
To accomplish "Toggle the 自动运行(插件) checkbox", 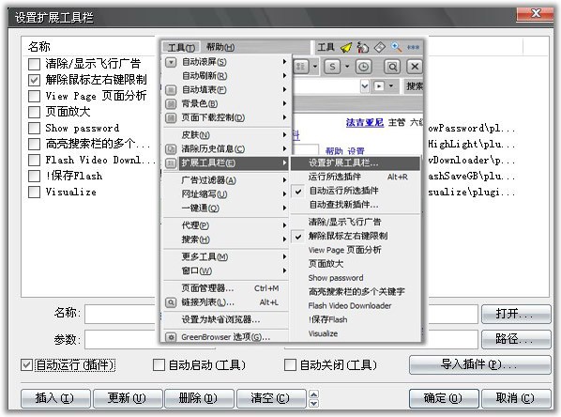I will 27,365.
